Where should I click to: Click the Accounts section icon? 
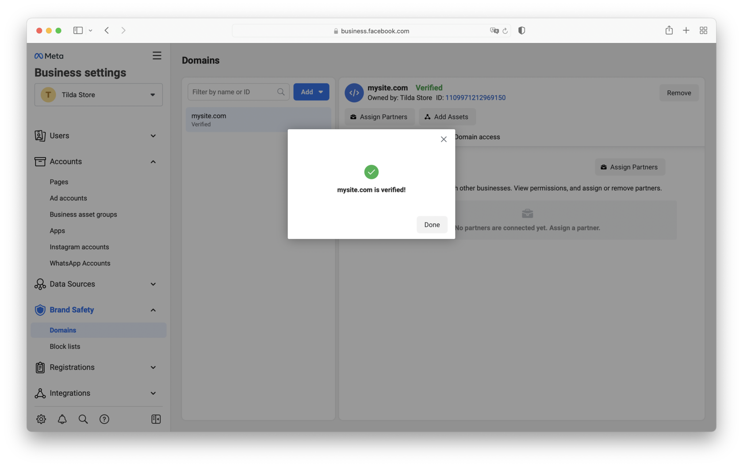pyautogui.click(x=40, y=161)
